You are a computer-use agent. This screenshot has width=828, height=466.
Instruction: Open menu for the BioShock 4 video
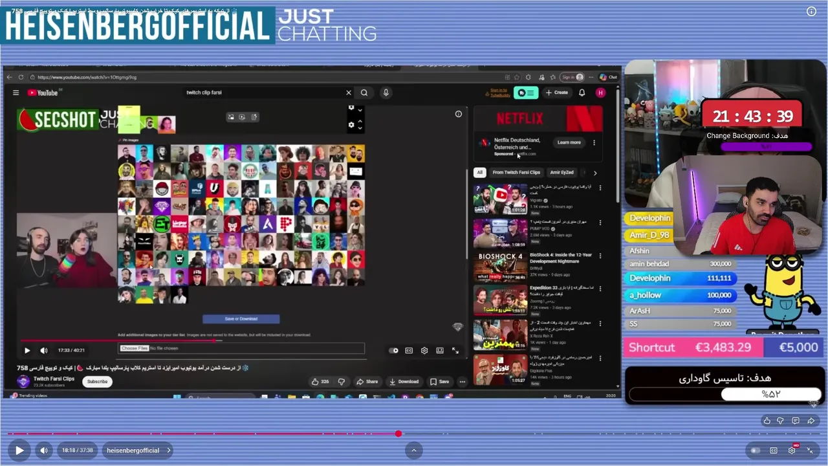pyautogui.click(x=600, y=256)
